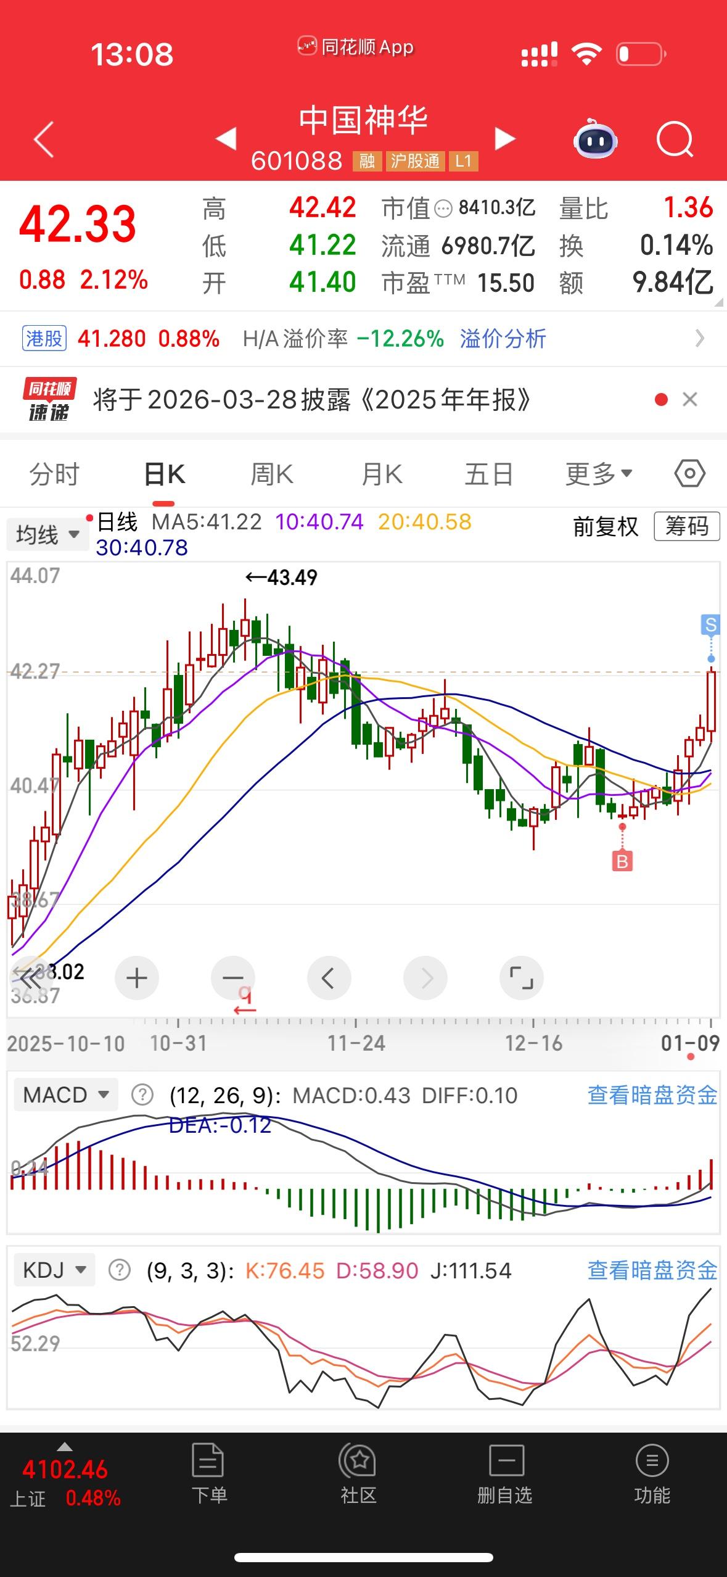Expand the 更多 period dropdown
The height and width of the screenshot is (1577, 727).
pos(599,474)
